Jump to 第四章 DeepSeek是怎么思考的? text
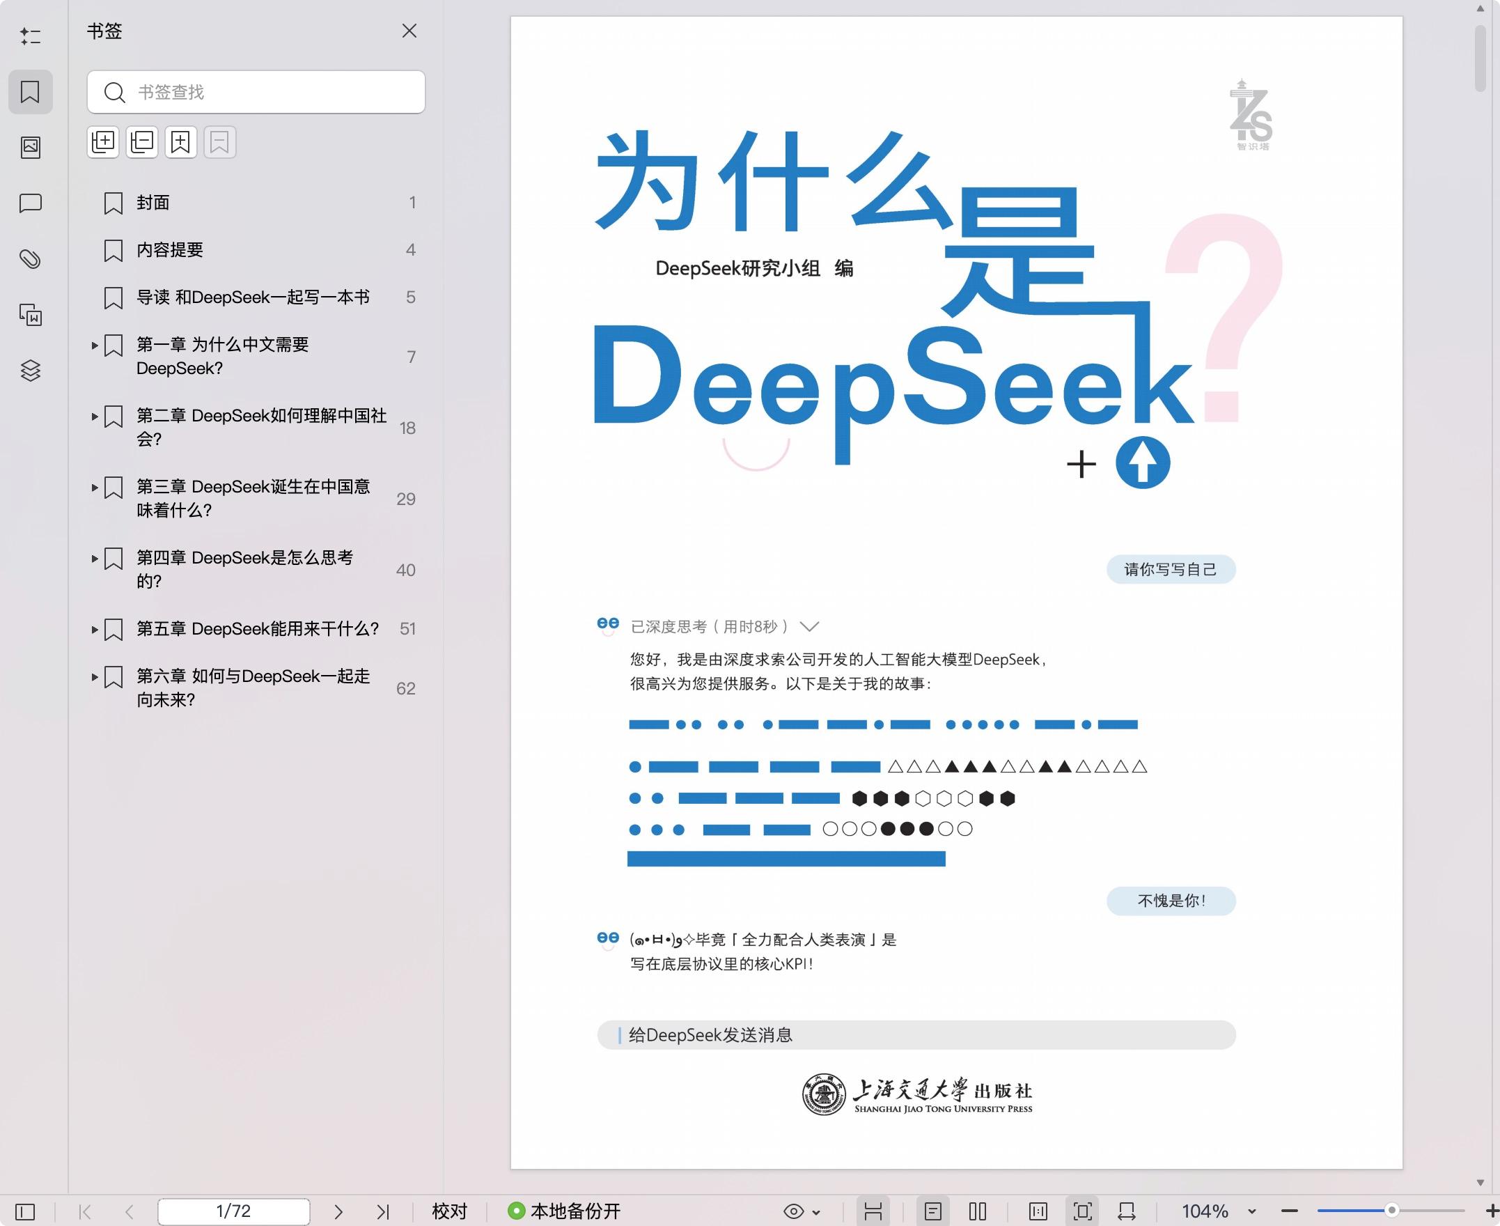 pos(244,569)
